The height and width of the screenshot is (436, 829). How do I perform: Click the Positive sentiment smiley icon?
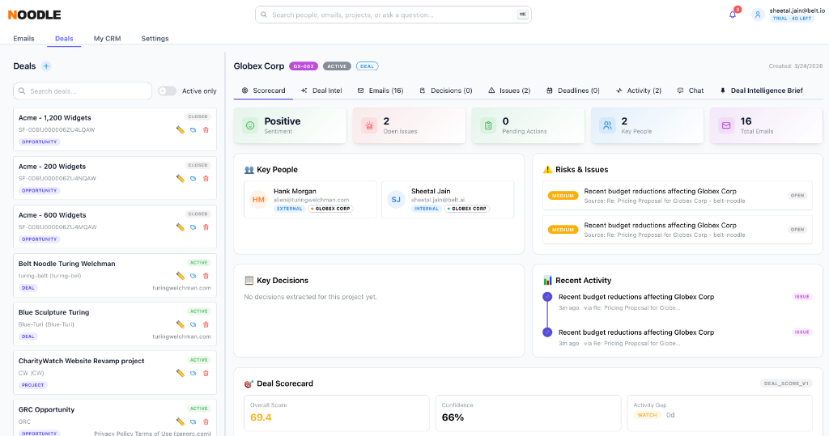pyautogui.click(x=250, y=125)
